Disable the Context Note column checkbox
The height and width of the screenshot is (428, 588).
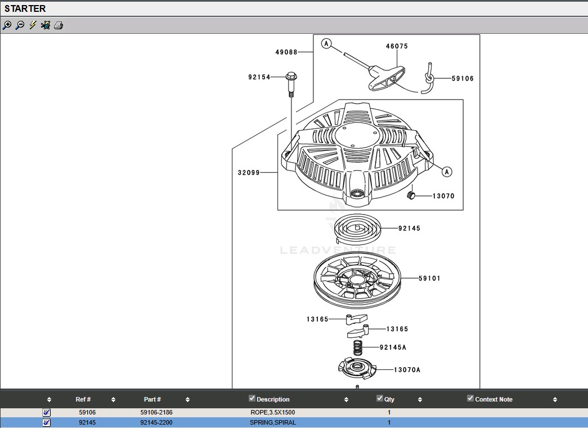[470, 398]
